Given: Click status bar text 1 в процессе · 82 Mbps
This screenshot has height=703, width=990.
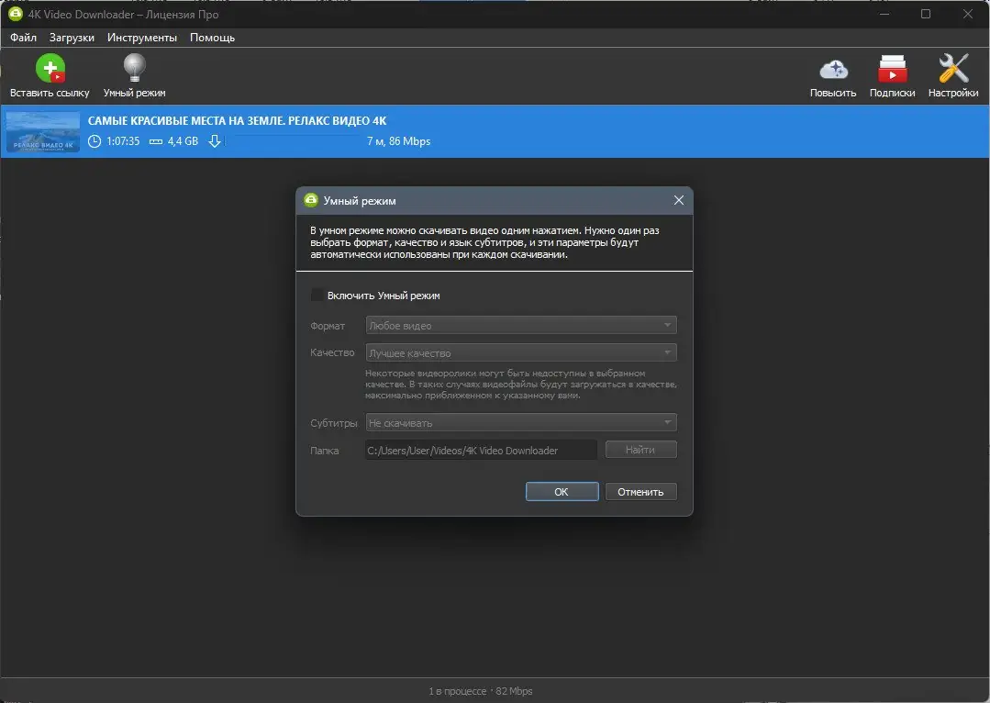Looking at the screenshot, I should point(481,691).
